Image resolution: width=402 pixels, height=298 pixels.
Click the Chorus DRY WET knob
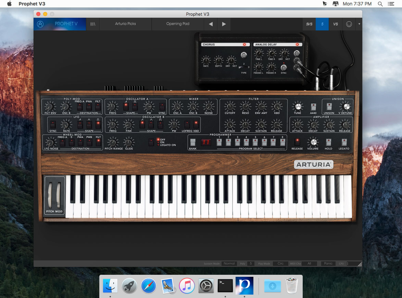pos(231,60)
